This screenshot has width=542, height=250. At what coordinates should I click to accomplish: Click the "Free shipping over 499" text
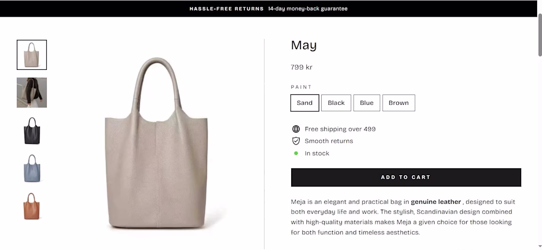click(340, 129)
